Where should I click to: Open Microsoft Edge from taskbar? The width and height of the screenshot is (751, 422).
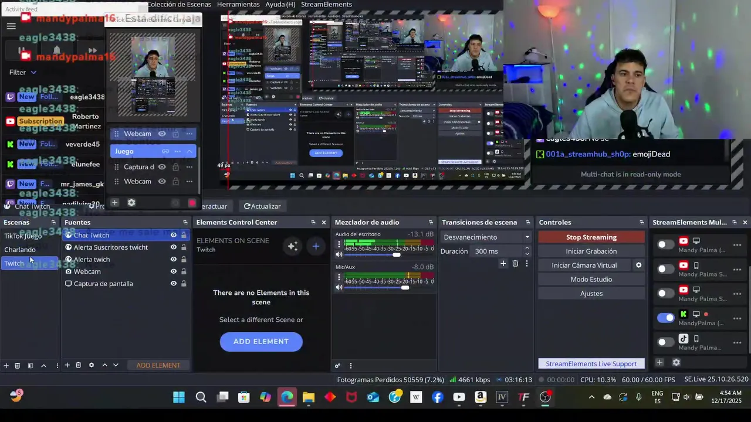[287, 397]
